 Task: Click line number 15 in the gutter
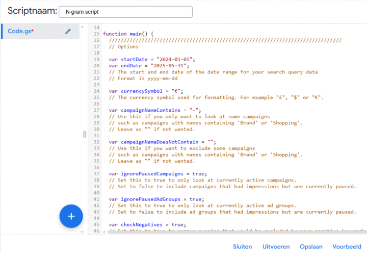click(96, 34)
